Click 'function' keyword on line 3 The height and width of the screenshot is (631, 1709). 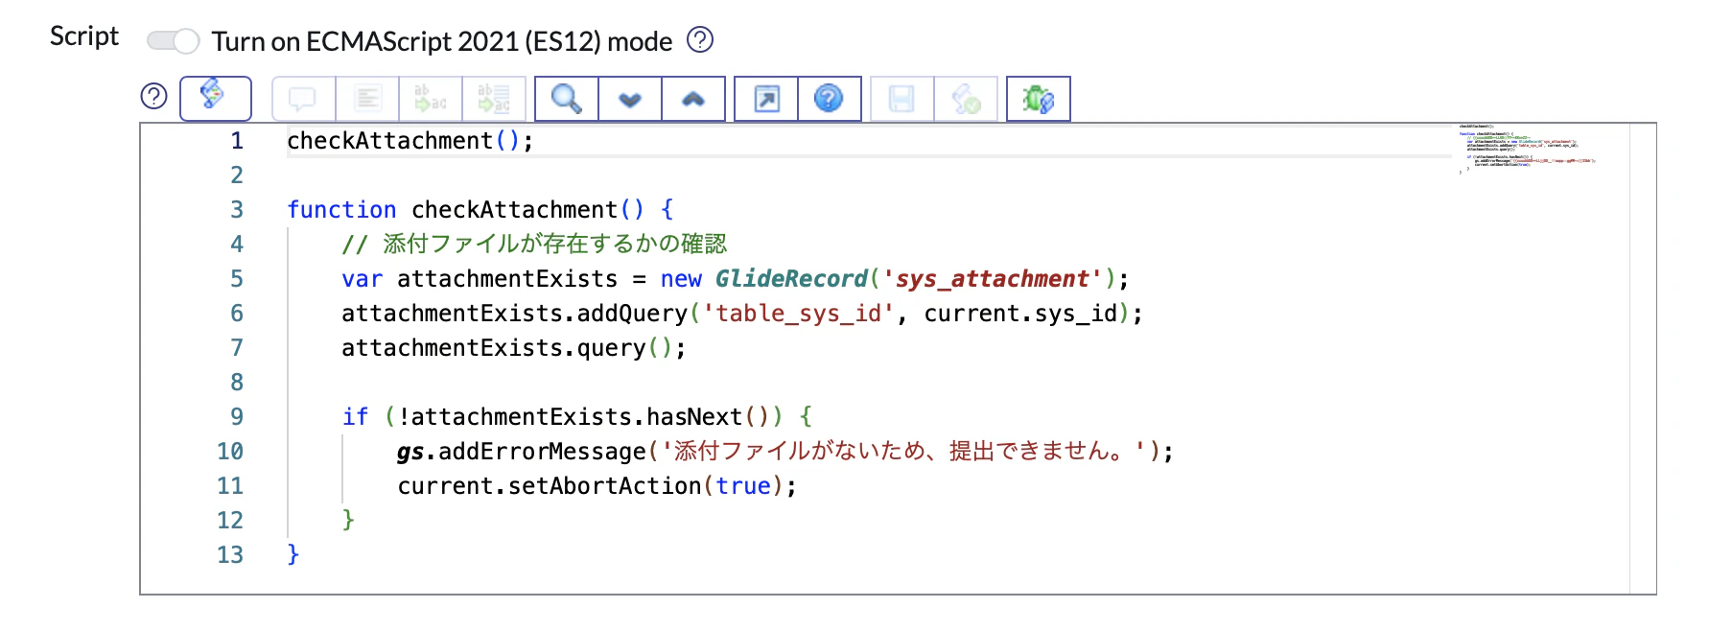[x=341, y=209]
